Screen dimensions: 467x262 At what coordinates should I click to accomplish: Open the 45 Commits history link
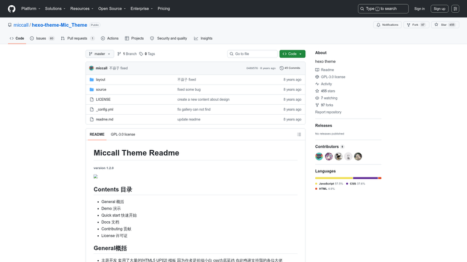(290, 68)
